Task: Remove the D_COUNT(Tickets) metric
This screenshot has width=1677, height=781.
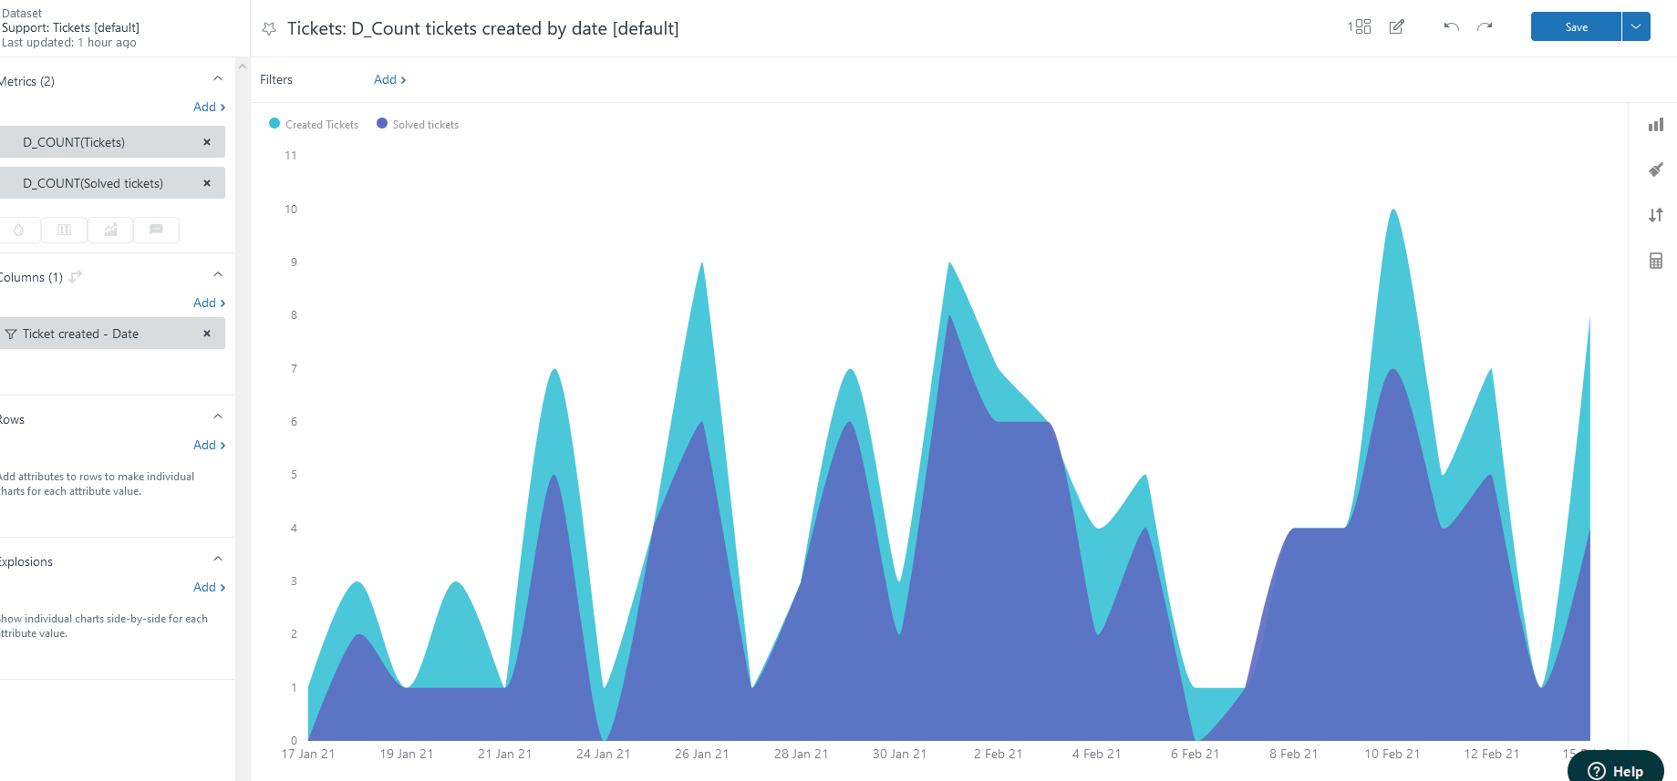Action: click(x=207, y=142)
